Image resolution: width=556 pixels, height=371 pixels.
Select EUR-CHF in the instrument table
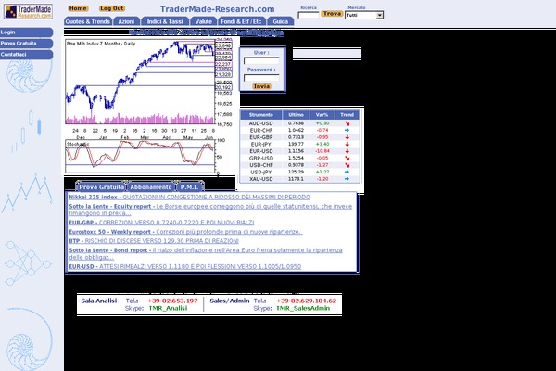point(261,130)
